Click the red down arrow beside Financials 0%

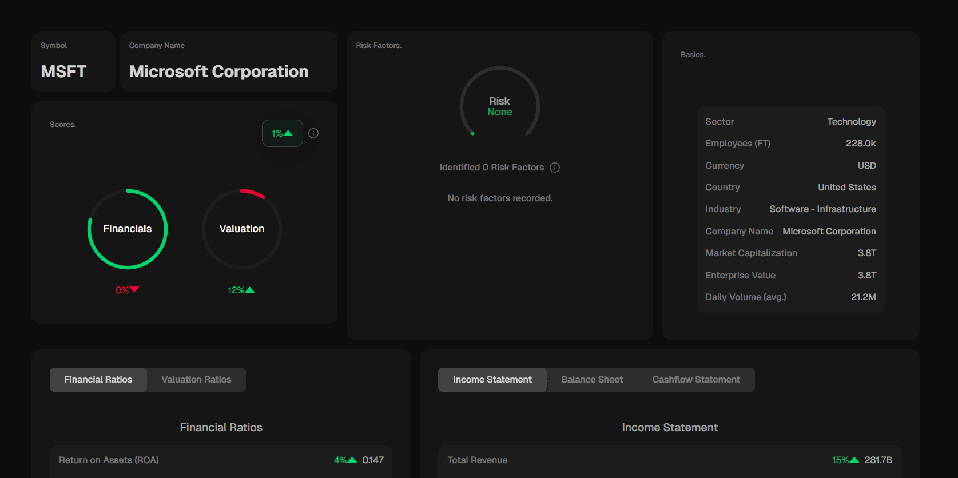tap(134, 290)
